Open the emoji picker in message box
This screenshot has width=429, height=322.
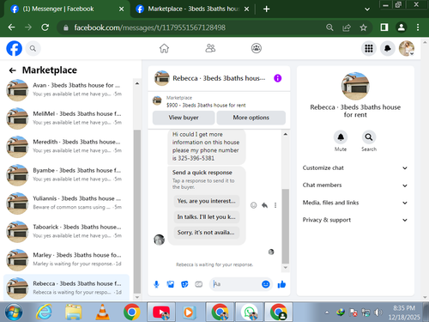(266, 284)
